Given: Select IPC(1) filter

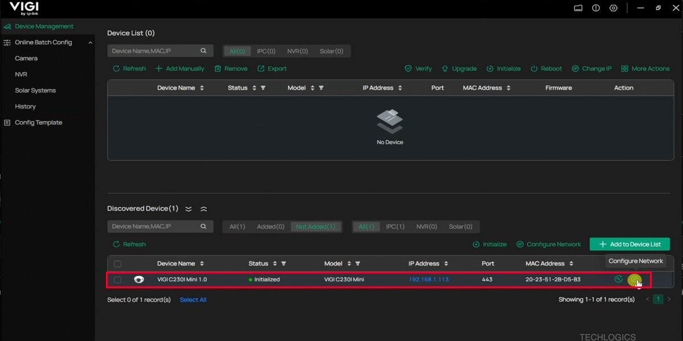Looking at the screenshot, I should 395,227.
